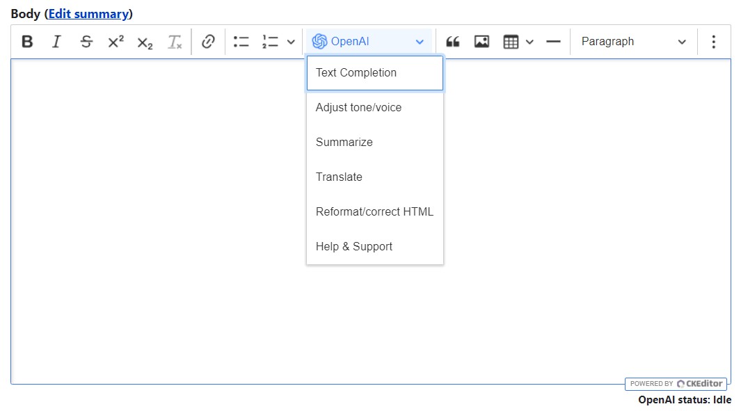Toggle bold formatting
The height and width of the screenshot is (411, 741).
[x=27, y=42]
